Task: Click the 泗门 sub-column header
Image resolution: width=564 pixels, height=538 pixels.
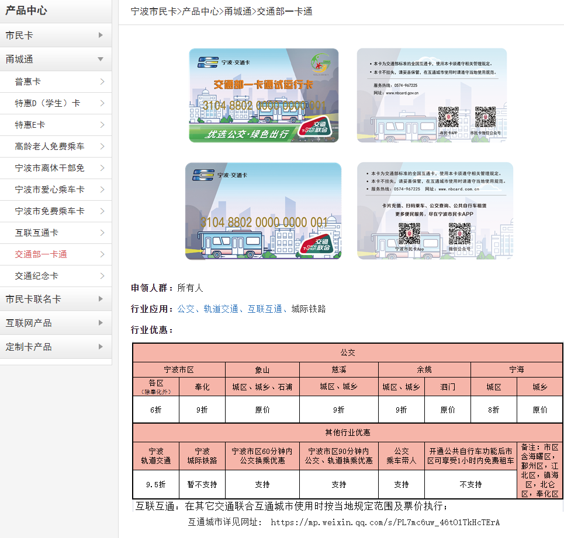Action: coord(448,387)
